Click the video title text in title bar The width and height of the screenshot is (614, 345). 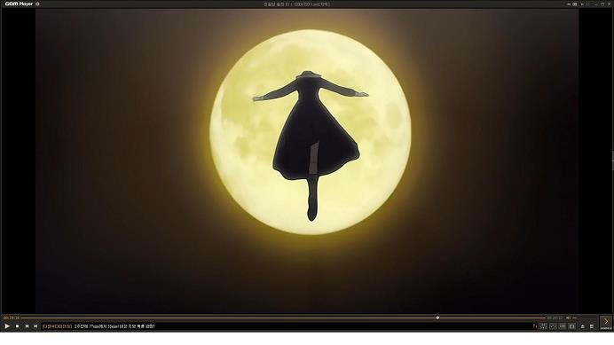point(297,4)
